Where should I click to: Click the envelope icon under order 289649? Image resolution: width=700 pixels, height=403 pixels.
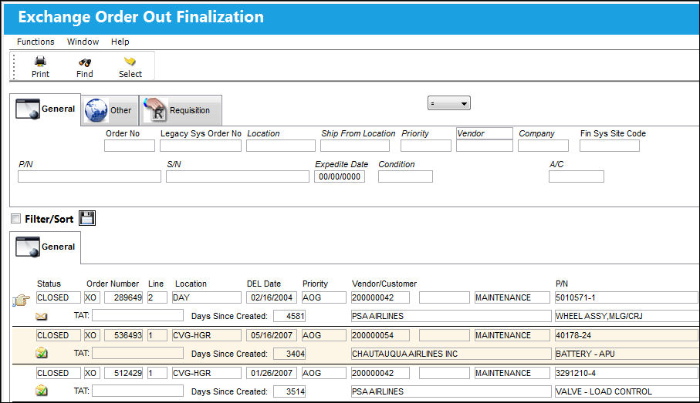tap(41, 317)
